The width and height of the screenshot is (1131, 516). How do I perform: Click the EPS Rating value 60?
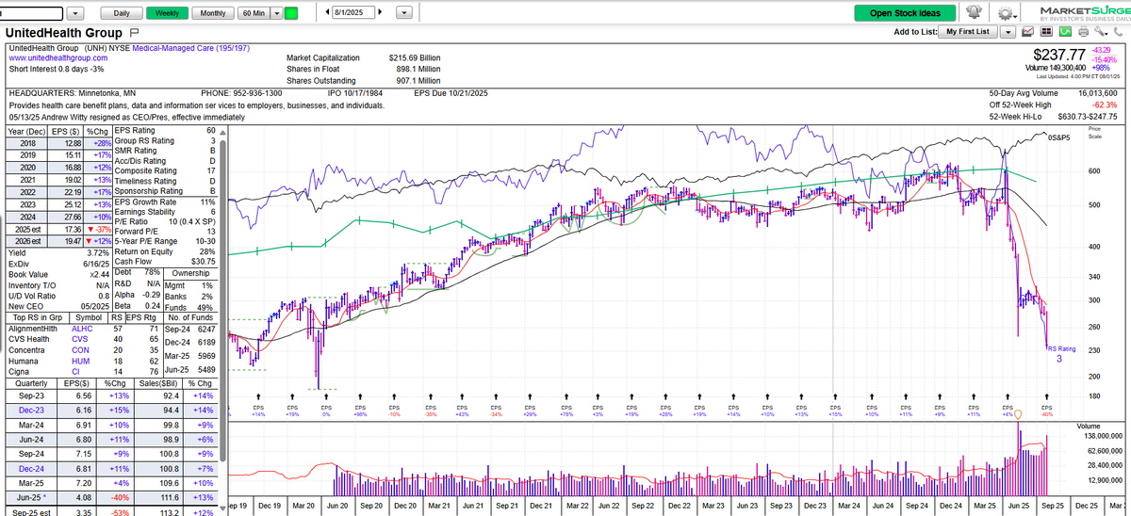click(211, 130)
